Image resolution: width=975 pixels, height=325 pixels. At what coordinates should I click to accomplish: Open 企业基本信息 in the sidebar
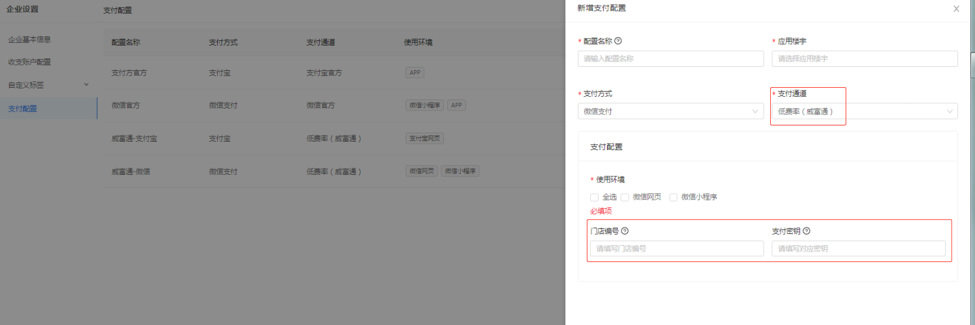29,39
